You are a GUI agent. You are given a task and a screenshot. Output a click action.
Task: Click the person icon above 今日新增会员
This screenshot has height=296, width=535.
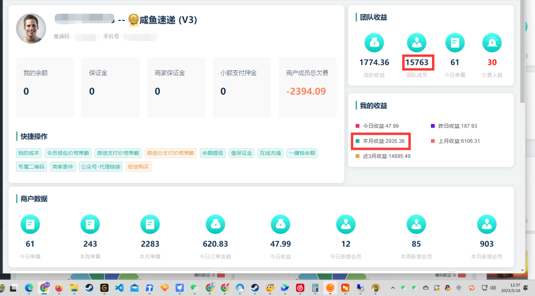pyautogui.click(x=346, y=224)
